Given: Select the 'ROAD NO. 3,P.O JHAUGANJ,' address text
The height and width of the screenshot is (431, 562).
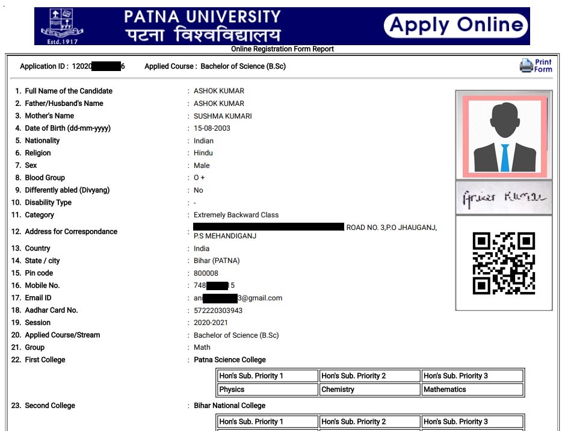Looking at the screenshot, I should point(391,228).
